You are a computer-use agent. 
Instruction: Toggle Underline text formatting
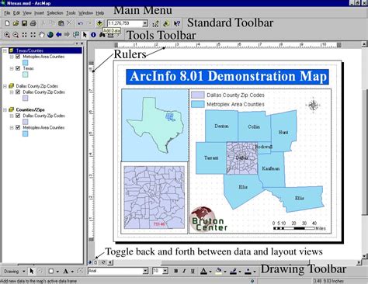(x=193, y=271)
